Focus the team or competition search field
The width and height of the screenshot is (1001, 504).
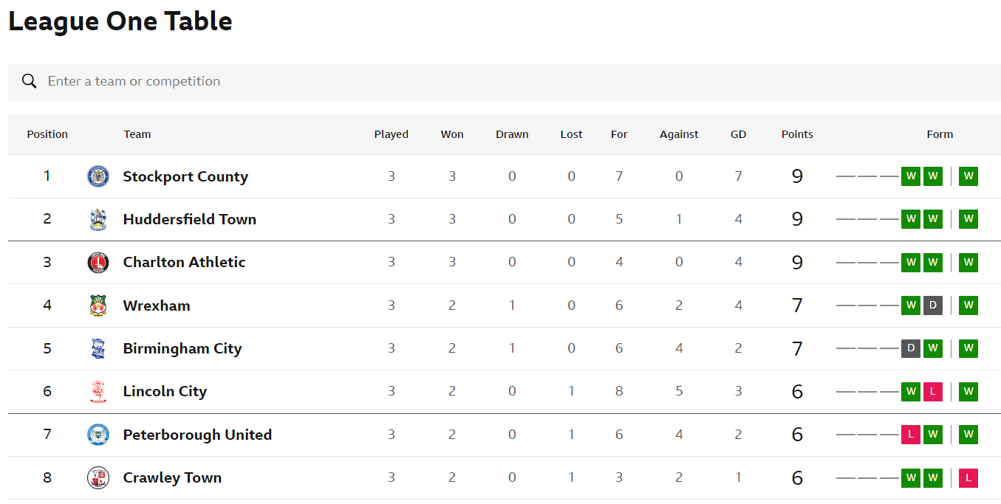tap(504, 82)
